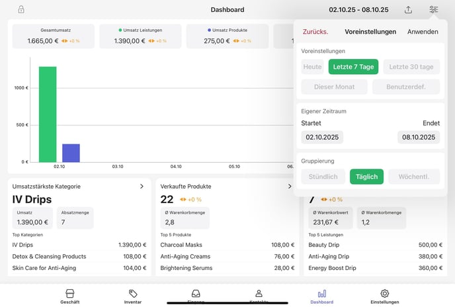Open the end date field 08.10.2025

pyautogui.click(x=419, y=138)
